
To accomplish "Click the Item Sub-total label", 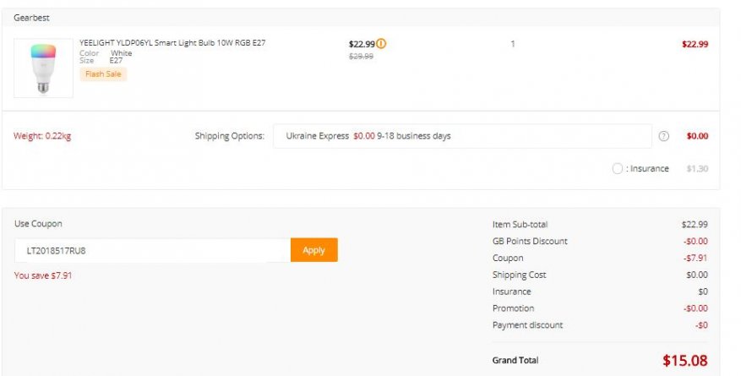I will [x=520, y=225].
